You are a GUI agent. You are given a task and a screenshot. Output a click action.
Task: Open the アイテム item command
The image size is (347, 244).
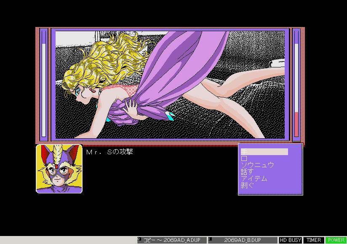[254, 178]
